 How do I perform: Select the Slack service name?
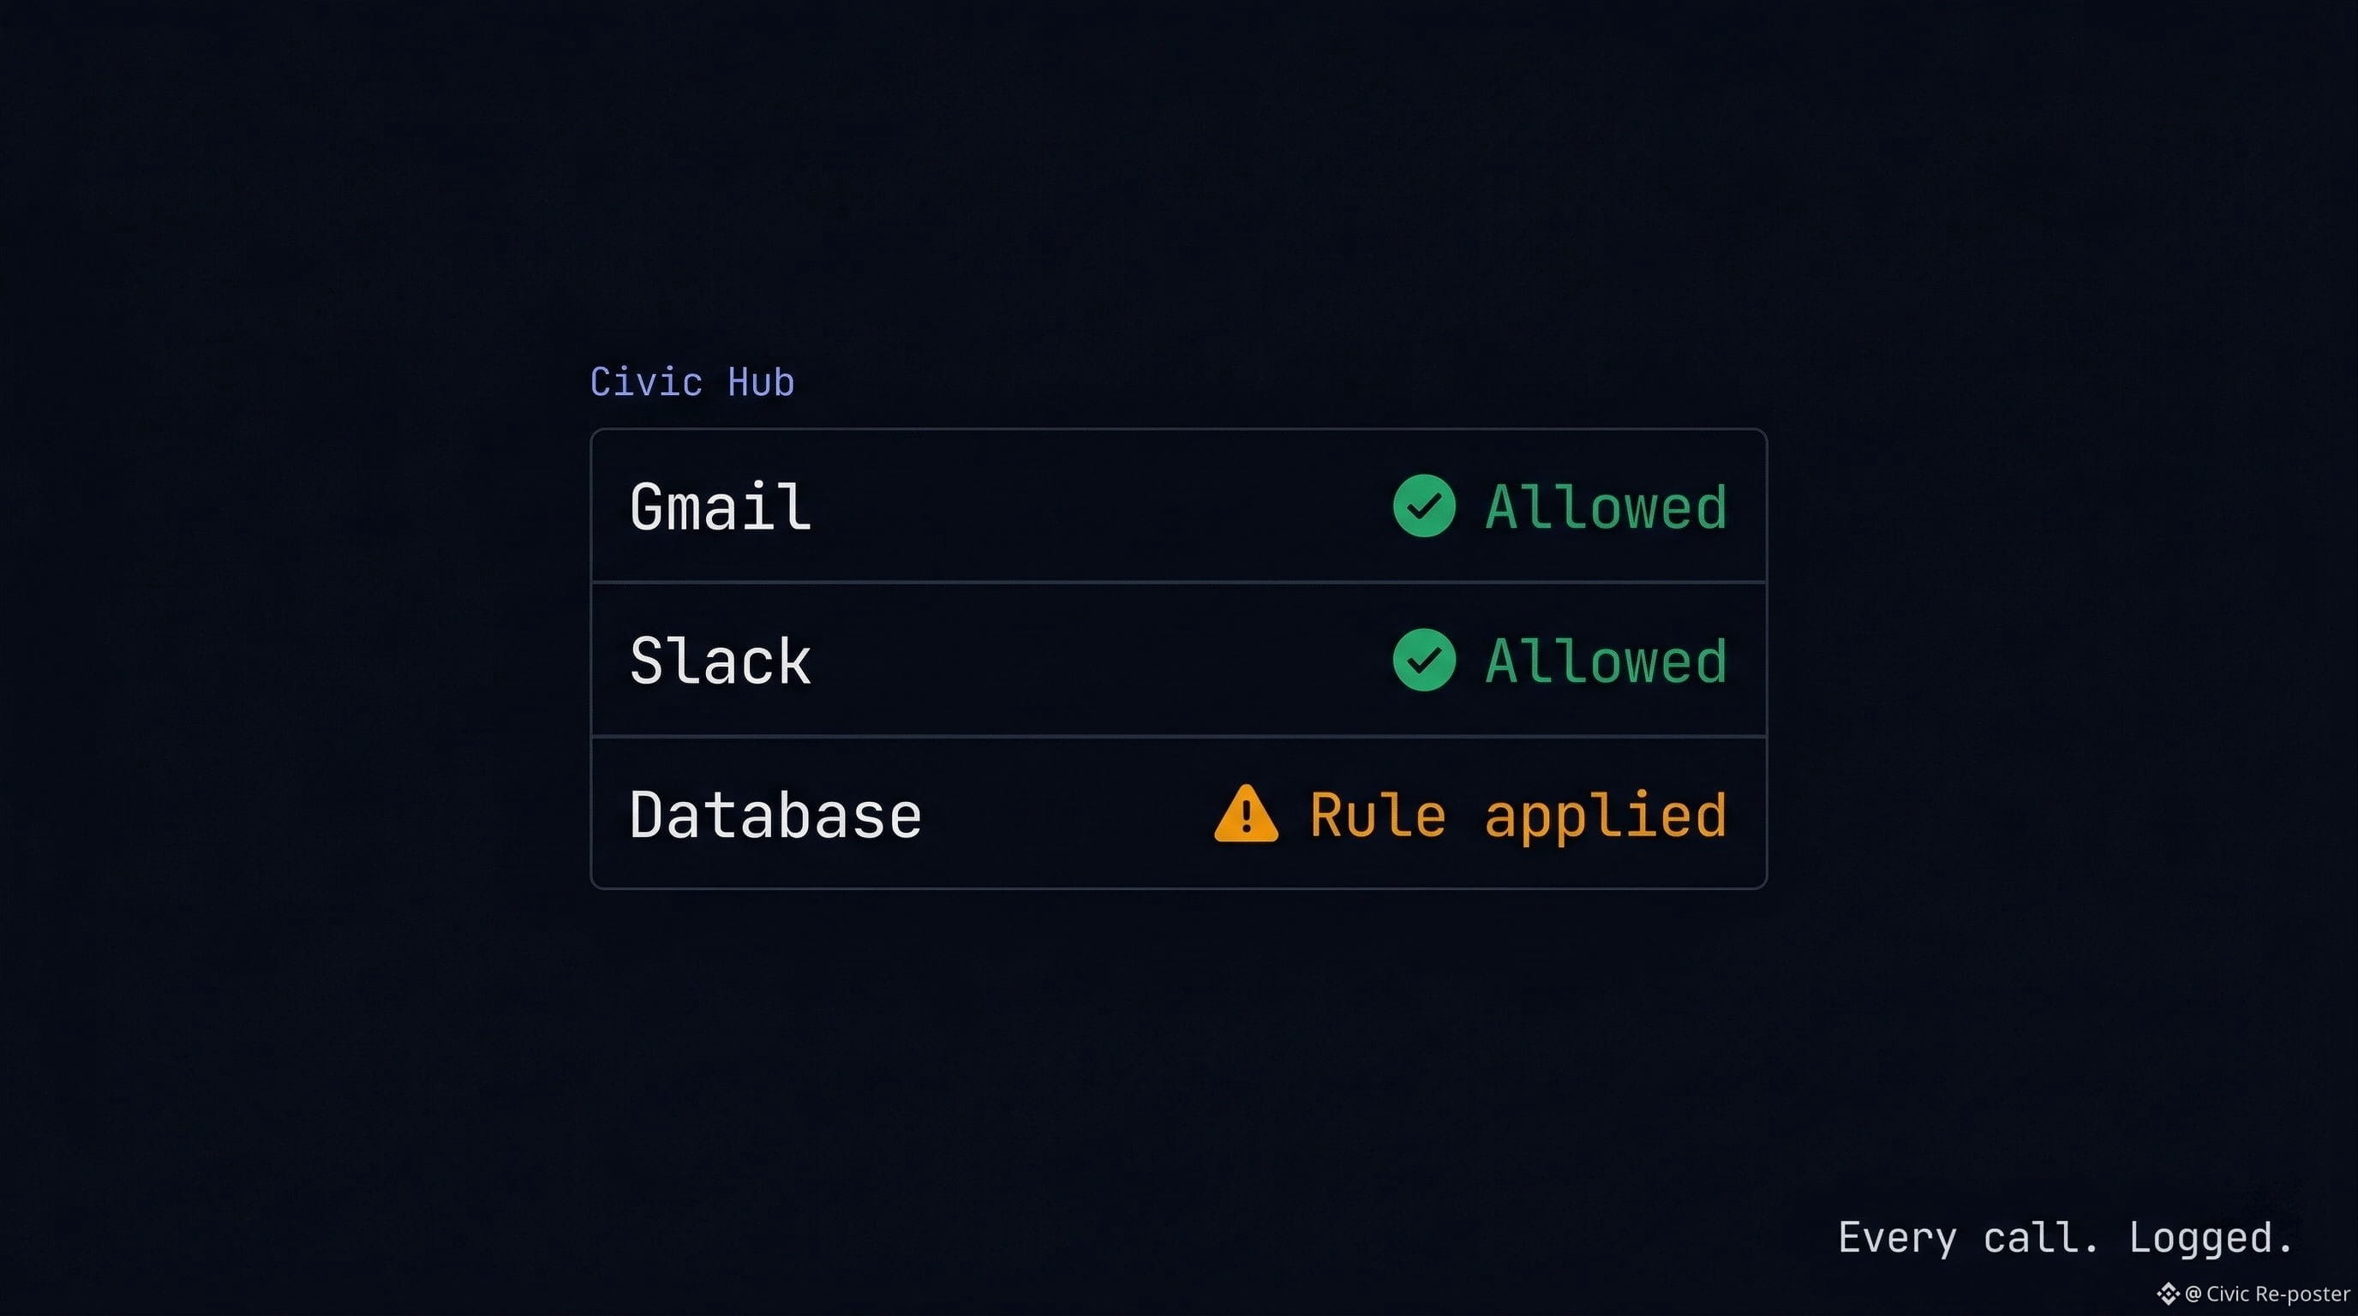(x=721, y=661)
